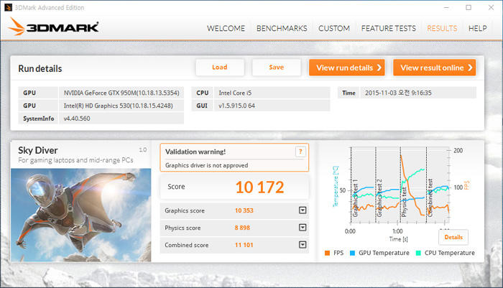The height and width of the screenshot is (288, 503).
Task: Click View result online button
Action: coord(434,68)
